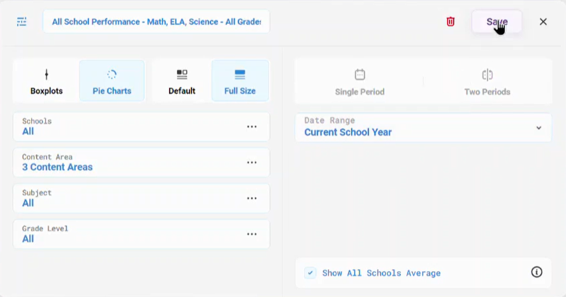Delete this report with the red trash icon
The image size is (566, 297).
tap(451, 22)
